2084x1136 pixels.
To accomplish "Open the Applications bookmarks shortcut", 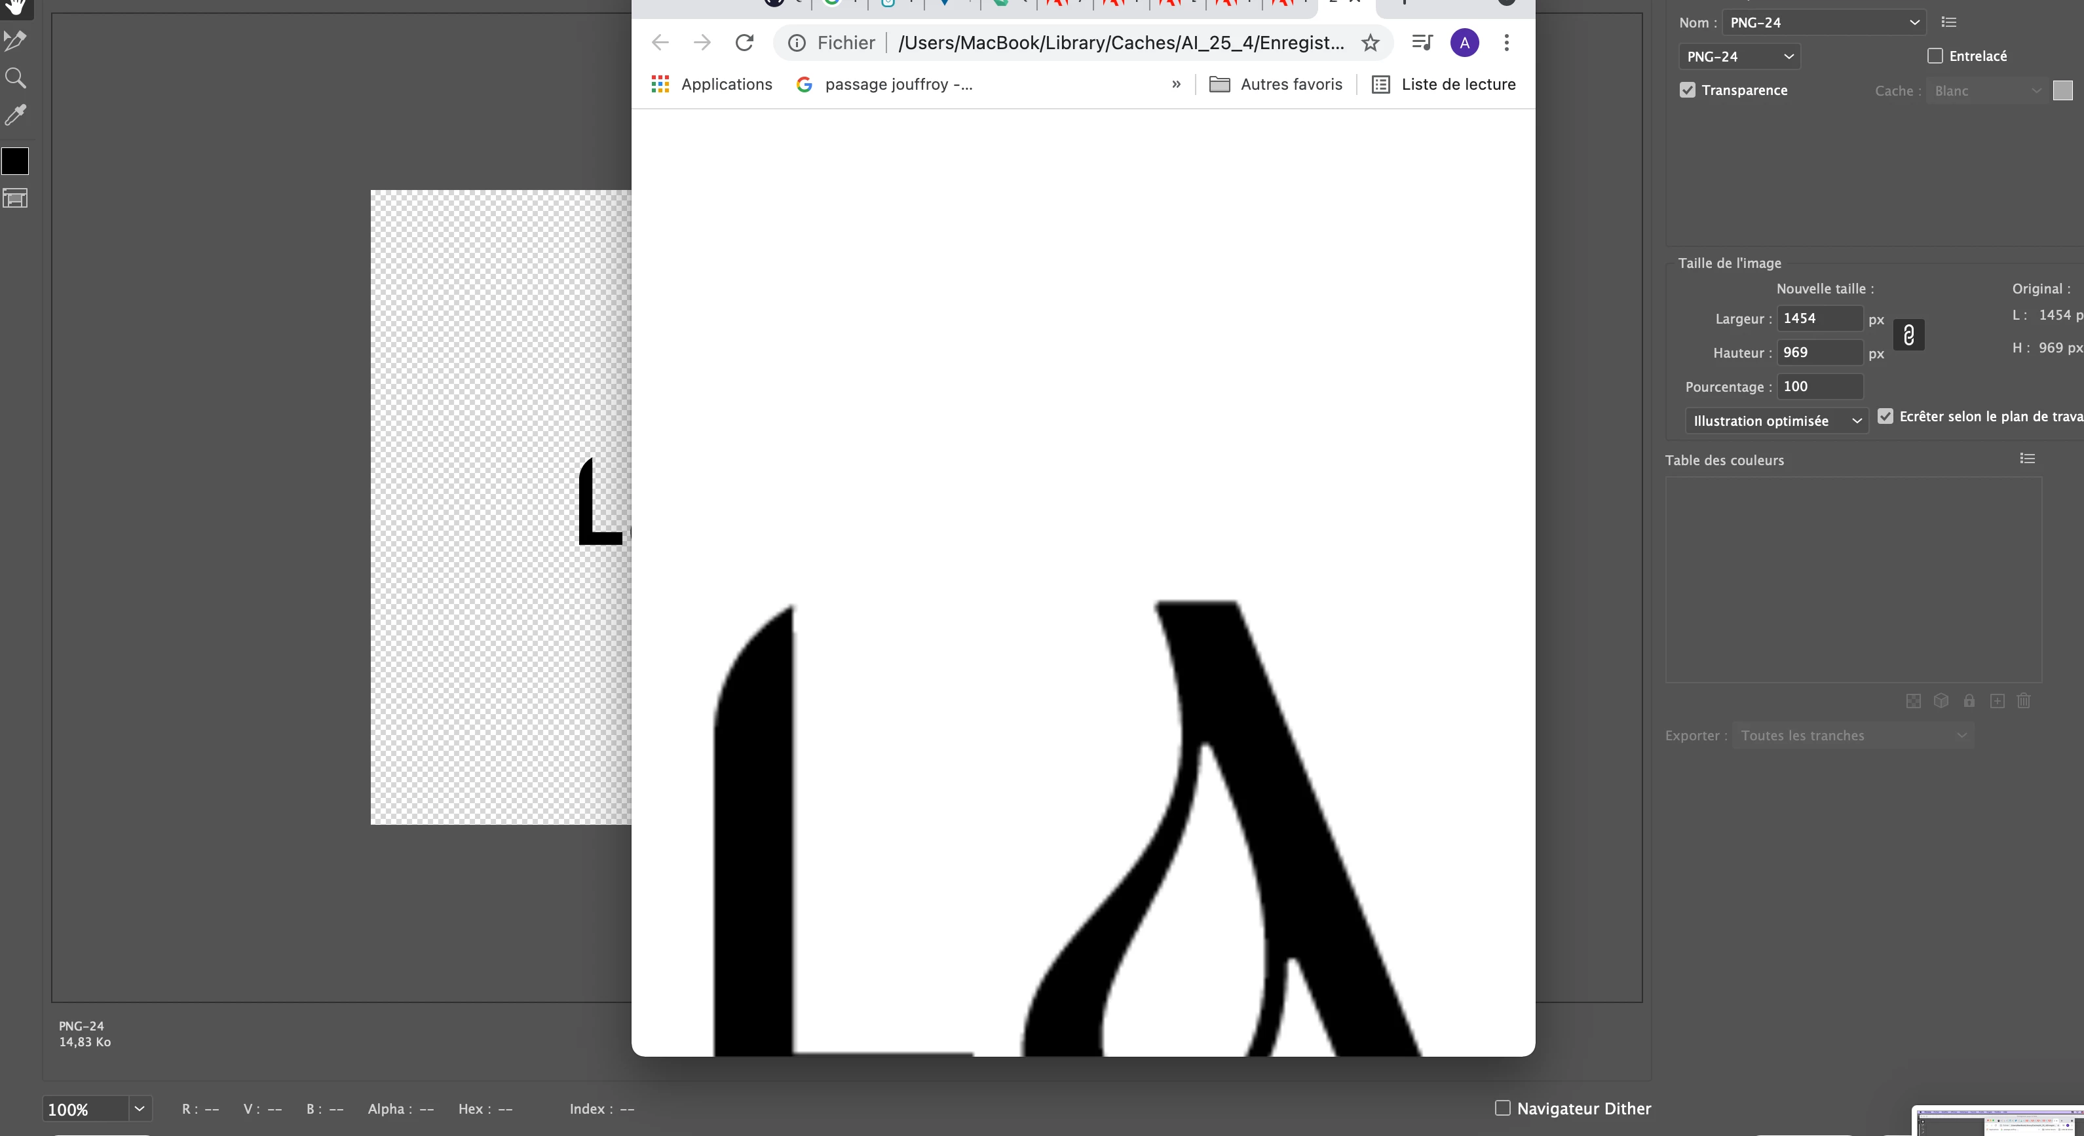I will coord(711,84).
